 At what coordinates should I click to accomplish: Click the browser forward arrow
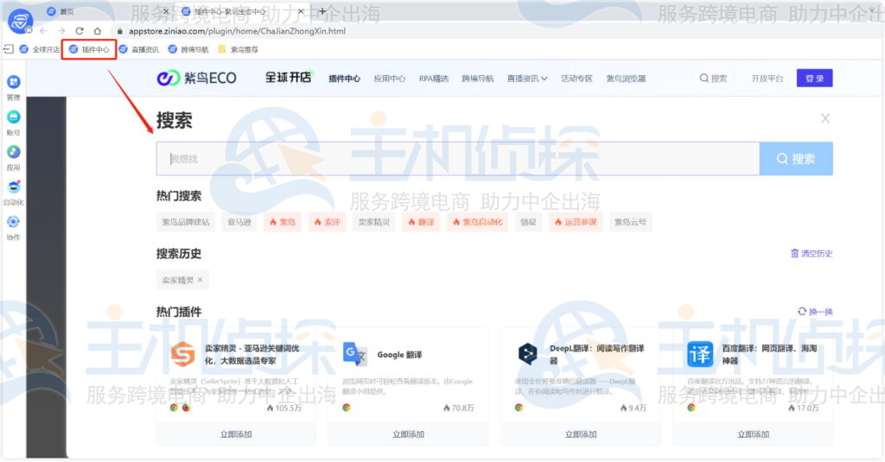click(61, 31)
